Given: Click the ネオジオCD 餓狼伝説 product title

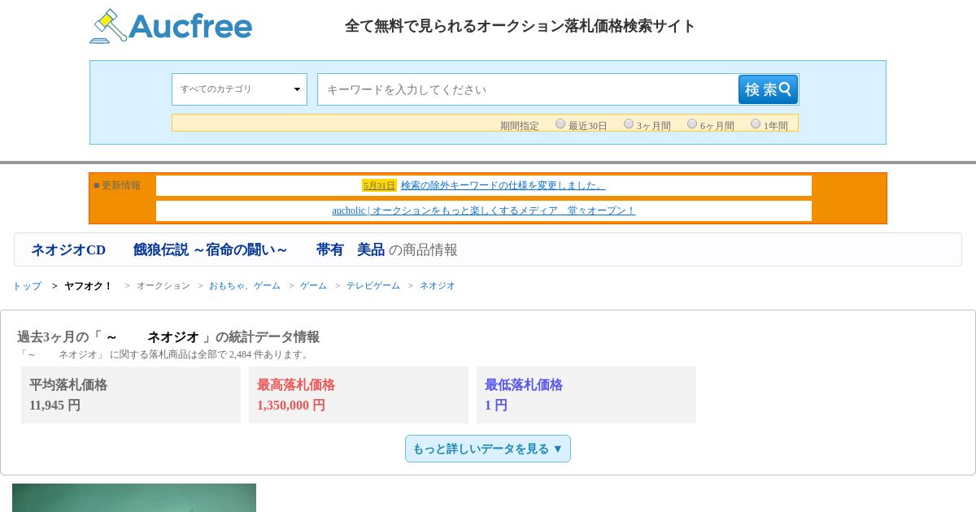Looking at the screenshot, I should [x=207, y=250].
